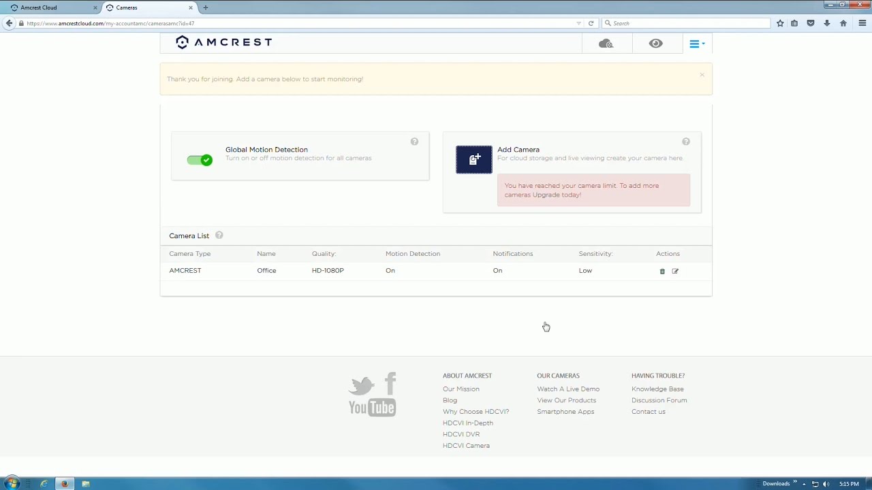Click the Pocket icon in toolbar
Image resolution: width=872 pixels, height=490 pixels.
coord(811,23)
